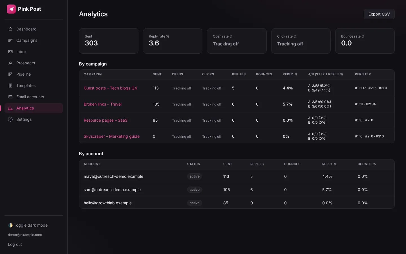Select maya@outreach-demo.example account row
The width and height of the screenshot is (406, 254).
pyautogui.click(x=237, y=176)
